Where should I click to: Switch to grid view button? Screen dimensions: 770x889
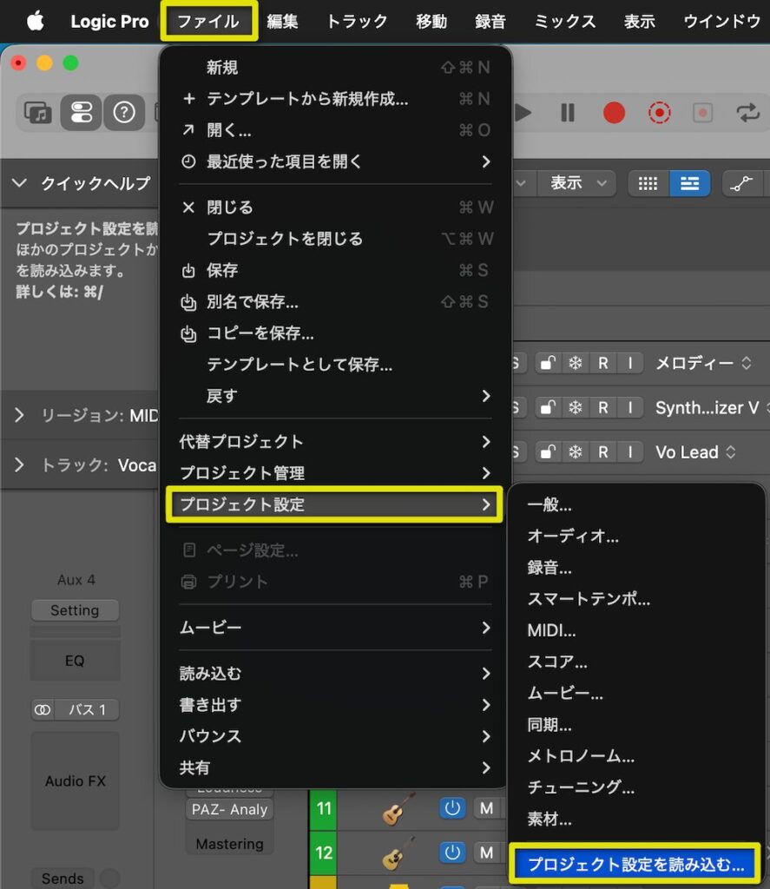[x=648, y=184]
